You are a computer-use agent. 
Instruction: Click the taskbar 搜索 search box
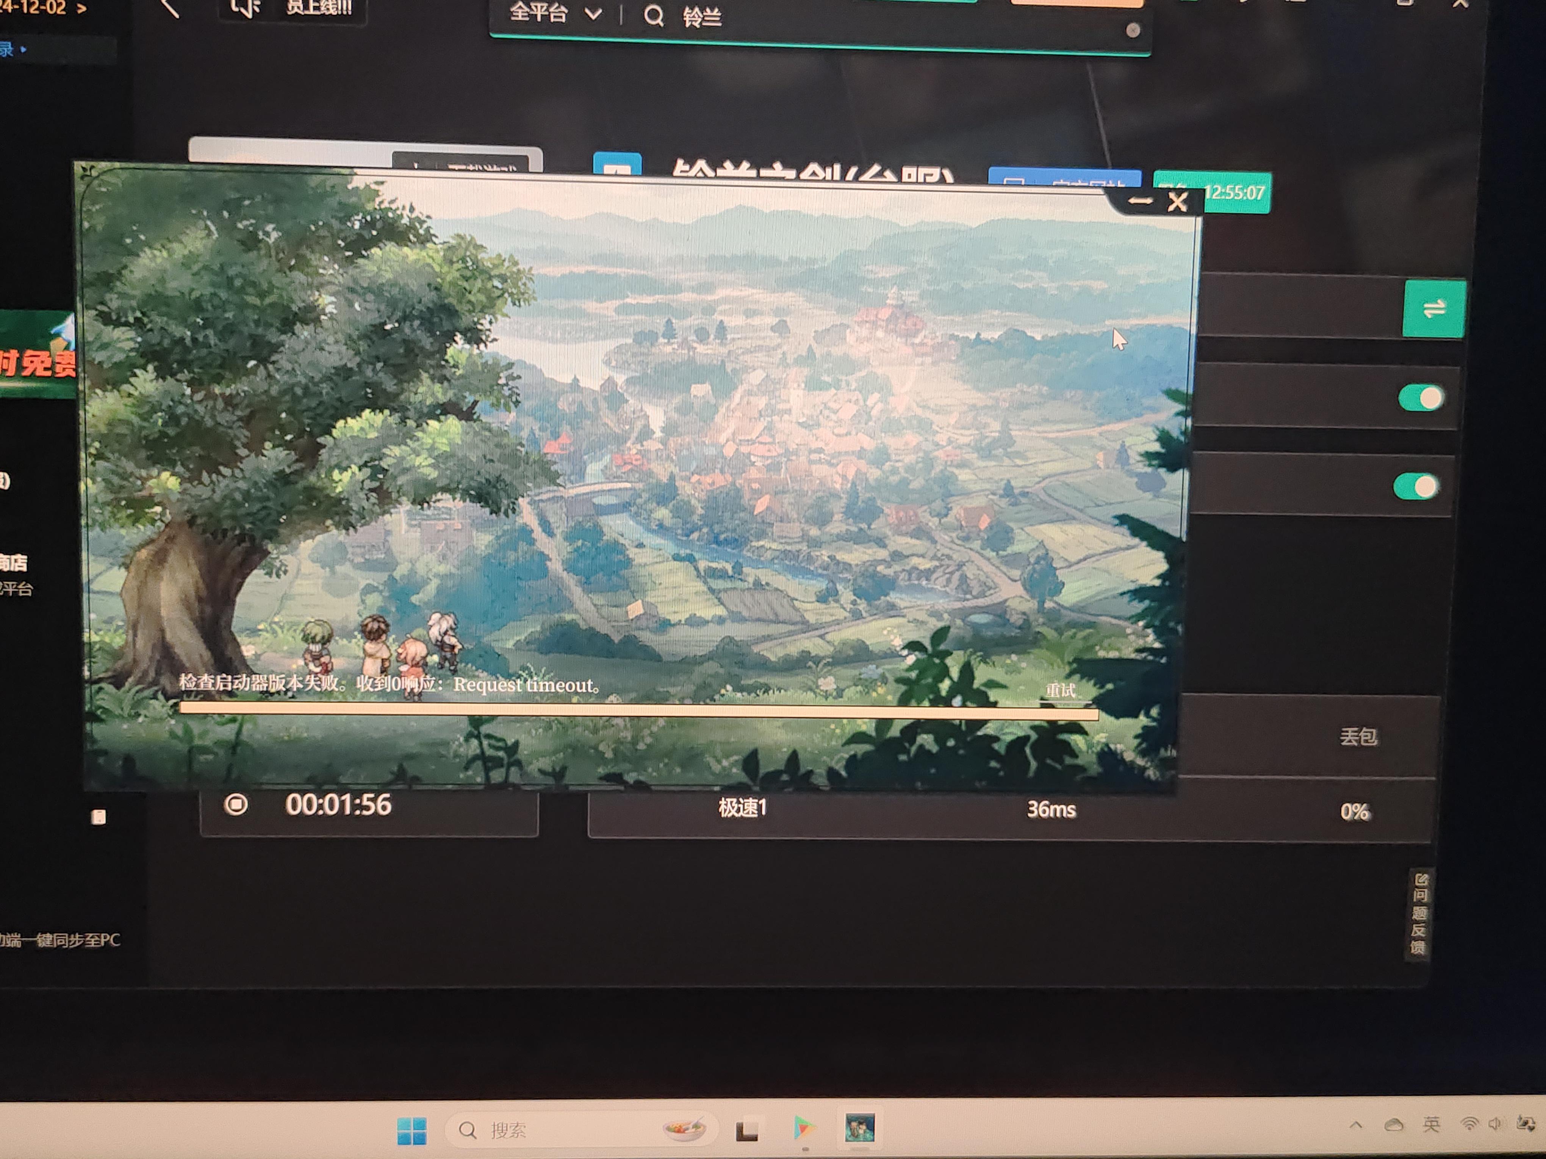click(582, 1130)
